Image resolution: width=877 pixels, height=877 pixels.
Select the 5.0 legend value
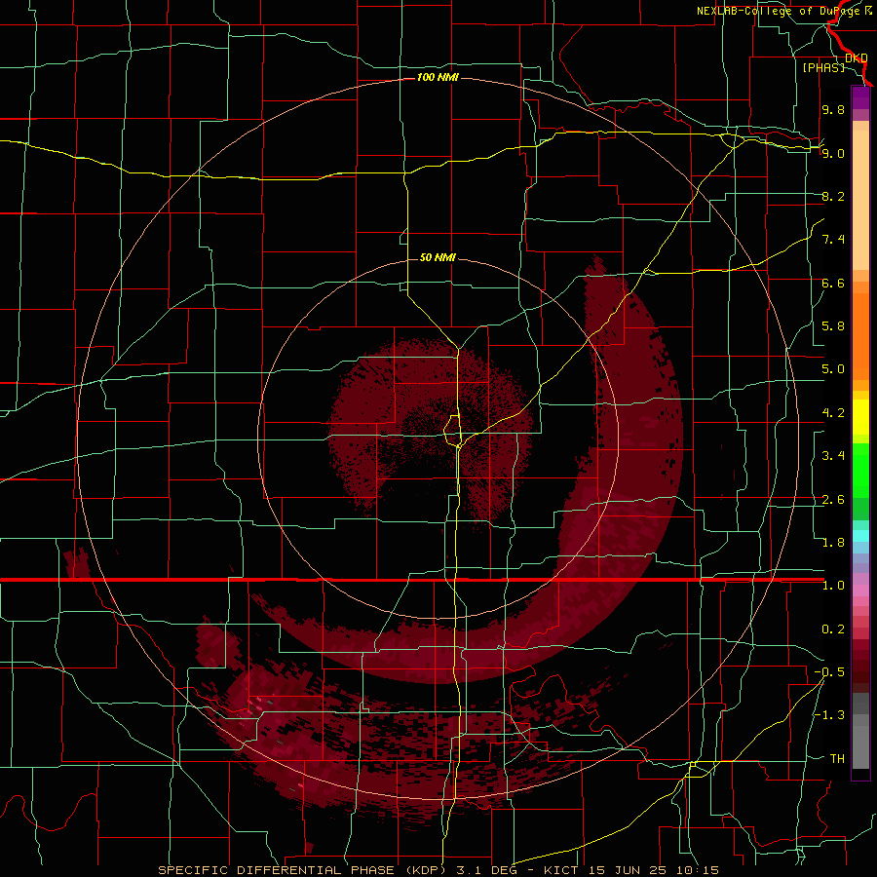(x=833, y=369)
